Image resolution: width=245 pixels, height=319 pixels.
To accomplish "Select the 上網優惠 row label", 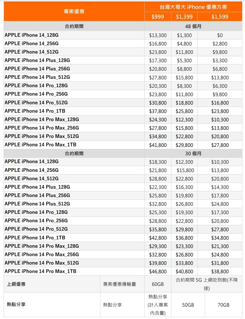I will click(x=52, y=284).
